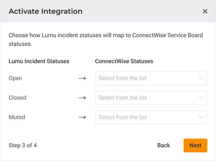
Task: Open the ConnectWise status dropdown for Open
Action: pos(148,78)
